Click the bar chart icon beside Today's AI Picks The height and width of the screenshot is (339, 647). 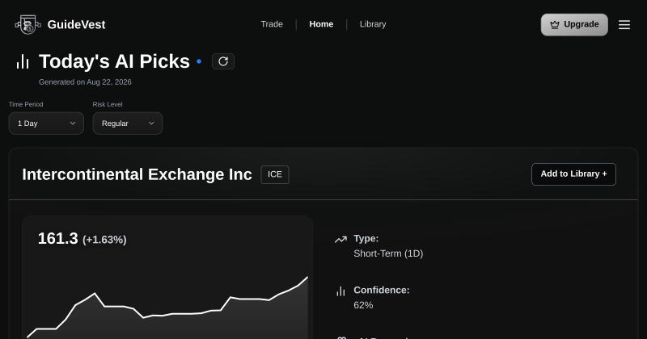[x=23, y=61]
